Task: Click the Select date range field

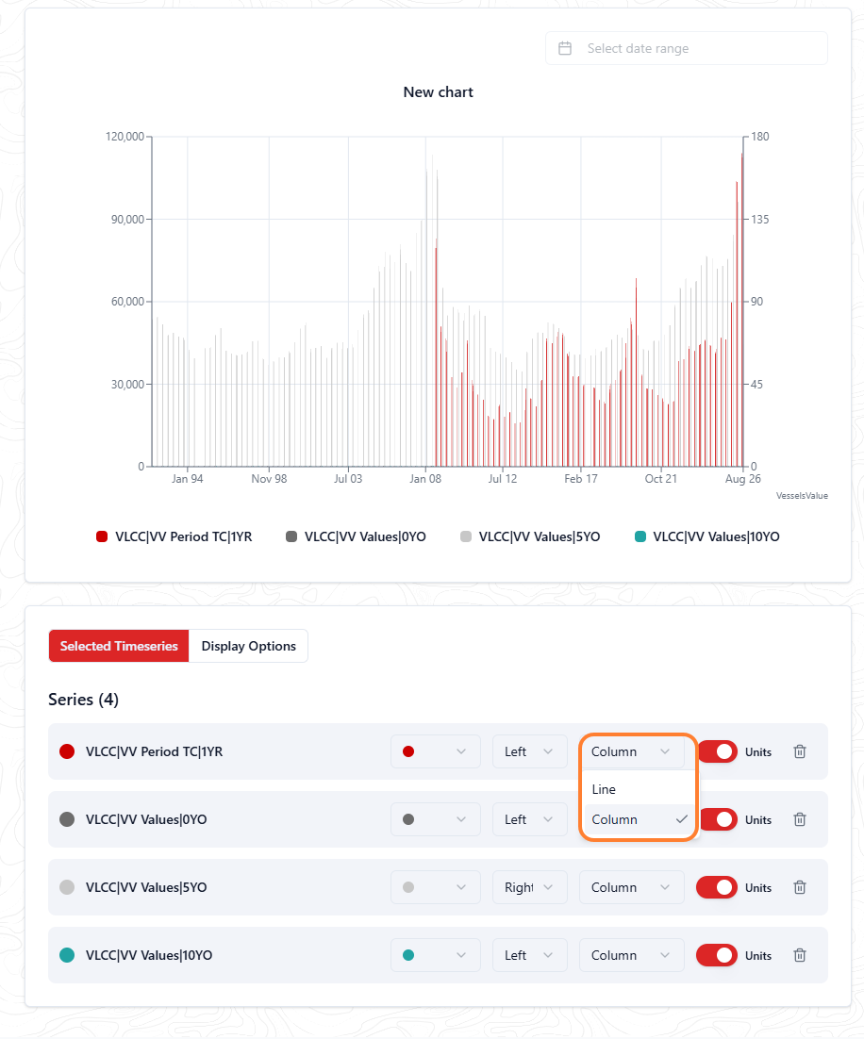Action: click(687, 48)
